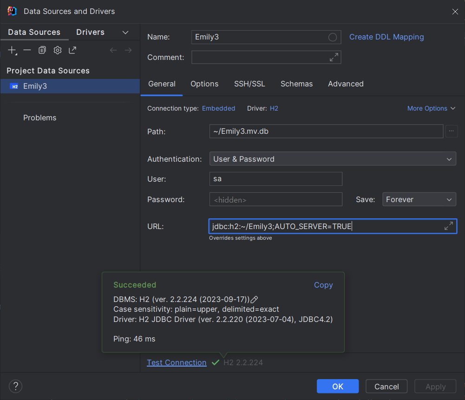The width and height of the screenshot is (465, 400).
Task: Add a new data source with plus icon
Action: point(12,50)
